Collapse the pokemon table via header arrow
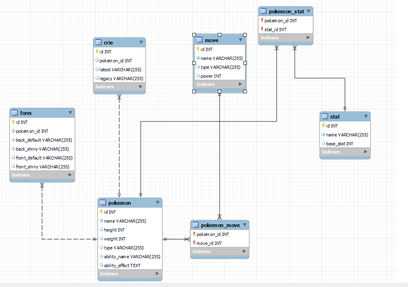Screen dimensions: 408x287 (x=158, y=202)
